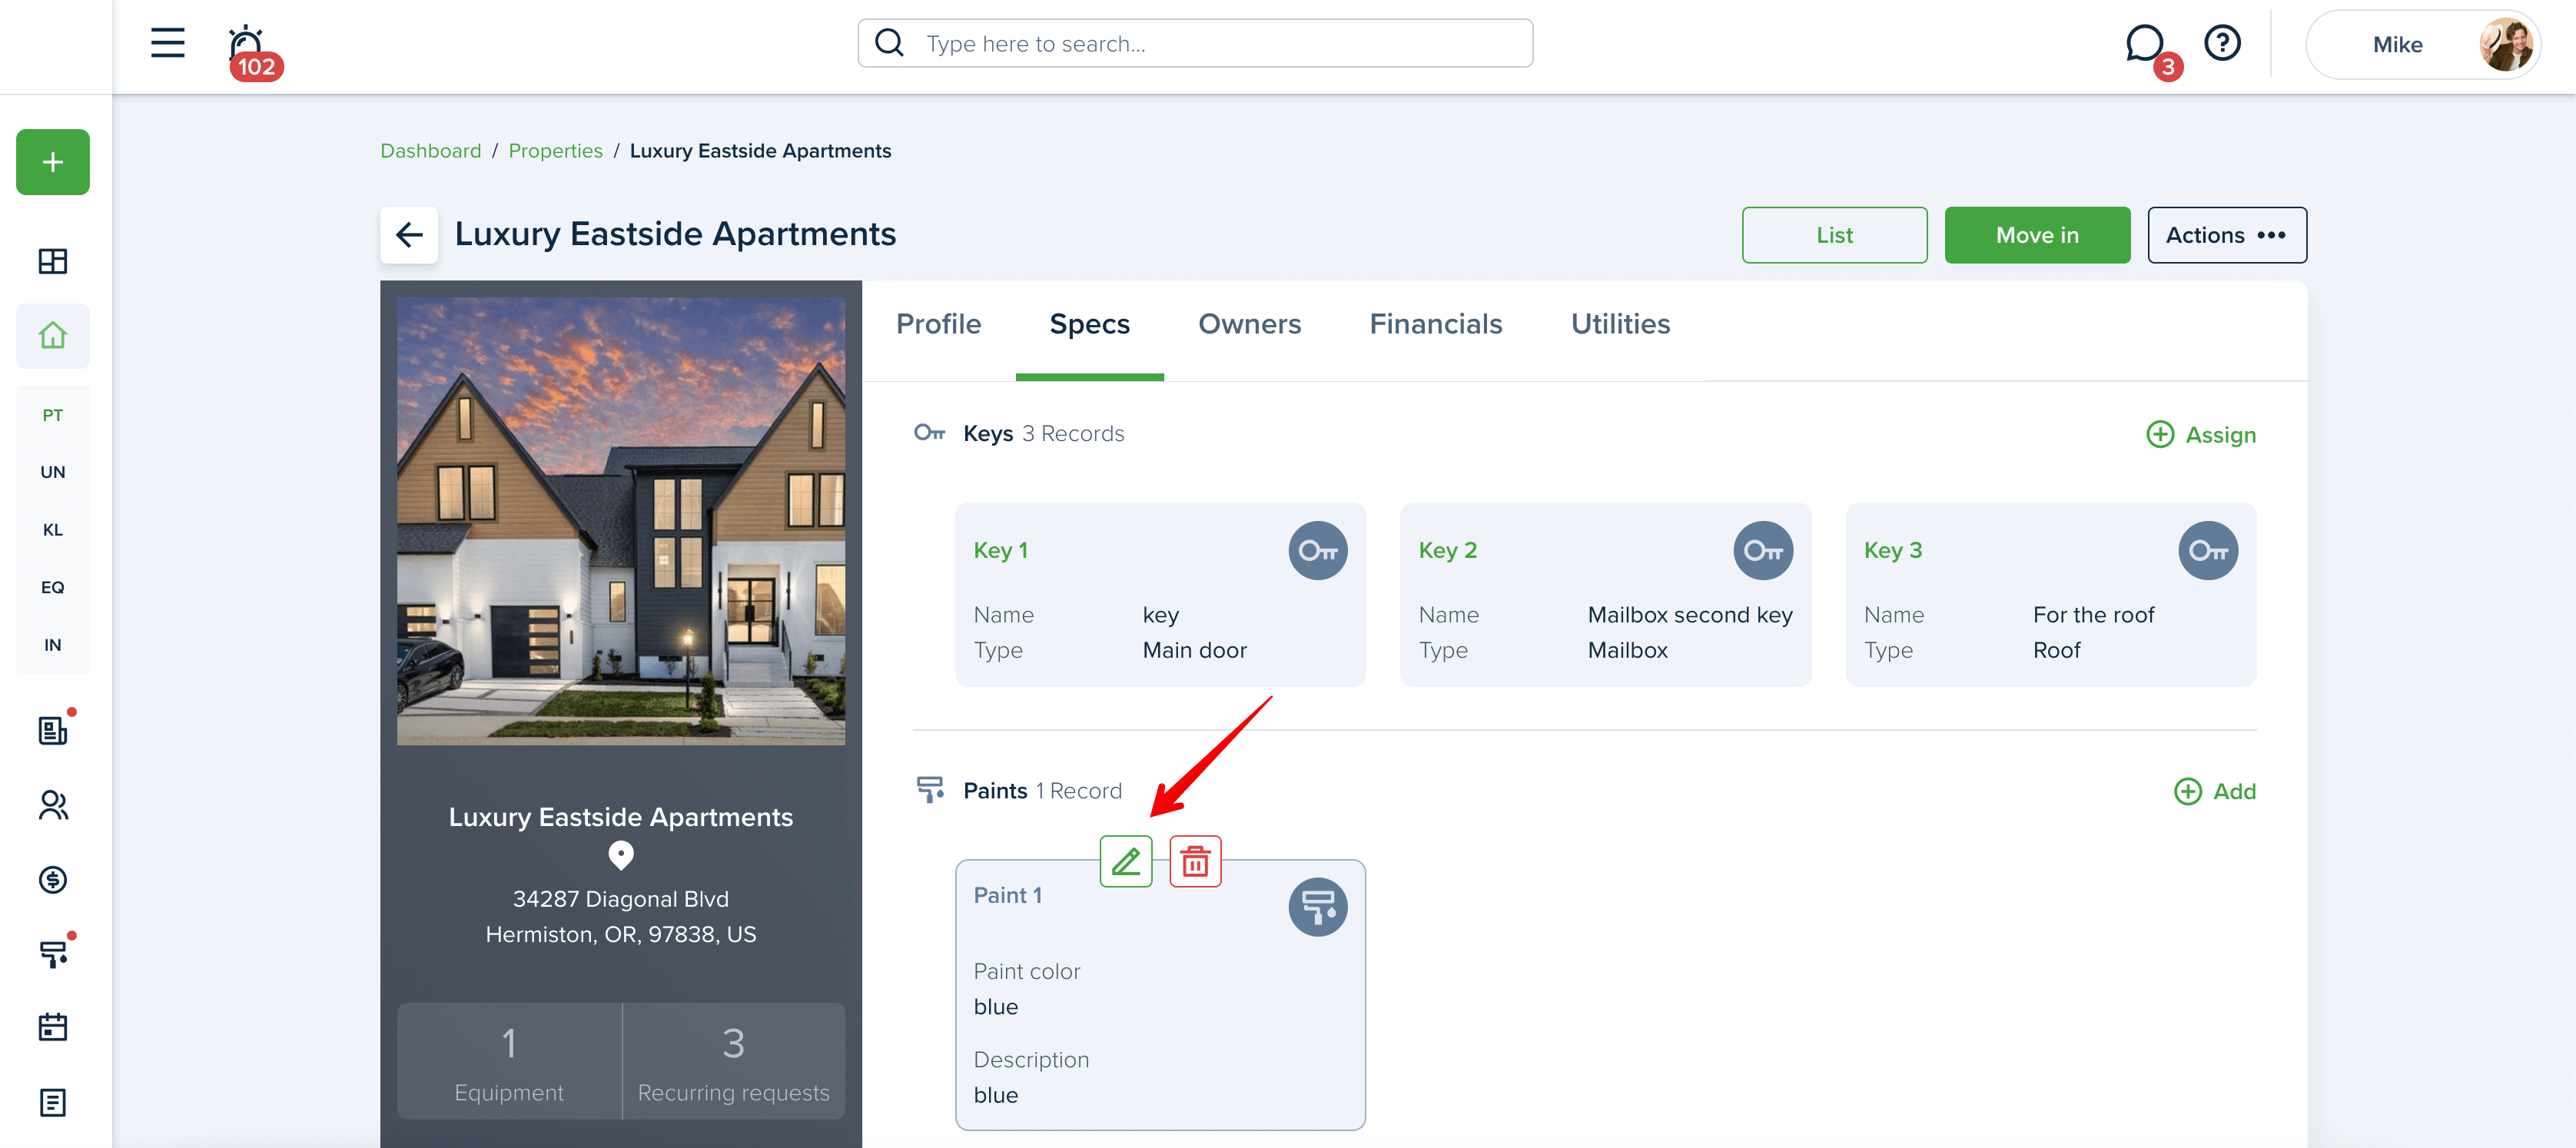Viewport: 2576px width, 1148px height.
Task: Open the help question mark icon
Action: 2222,43
